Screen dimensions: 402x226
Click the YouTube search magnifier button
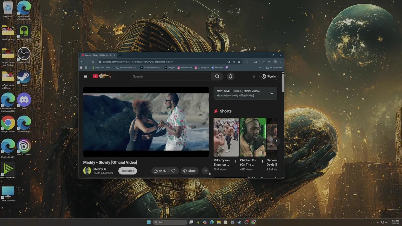pyautogui.click(x=217, y=76)
